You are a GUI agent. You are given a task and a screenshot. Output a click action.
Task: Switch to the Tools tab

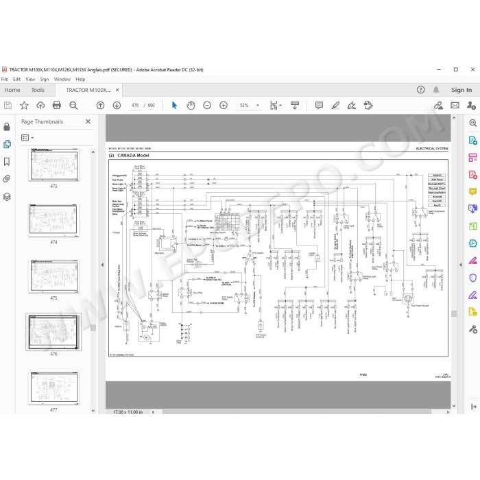tap(38, 90)
